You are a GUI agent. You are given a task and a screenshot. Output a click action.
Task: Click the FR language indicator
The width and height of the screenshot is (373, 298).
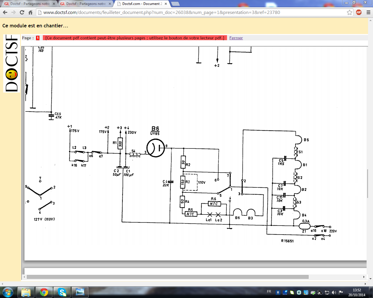tap(269, 292)
